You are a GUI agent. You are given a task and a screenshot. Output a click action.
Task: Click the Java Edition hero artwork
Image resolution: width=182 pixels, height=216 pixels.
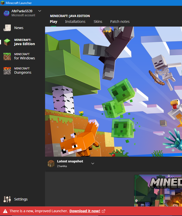point(113,91)
